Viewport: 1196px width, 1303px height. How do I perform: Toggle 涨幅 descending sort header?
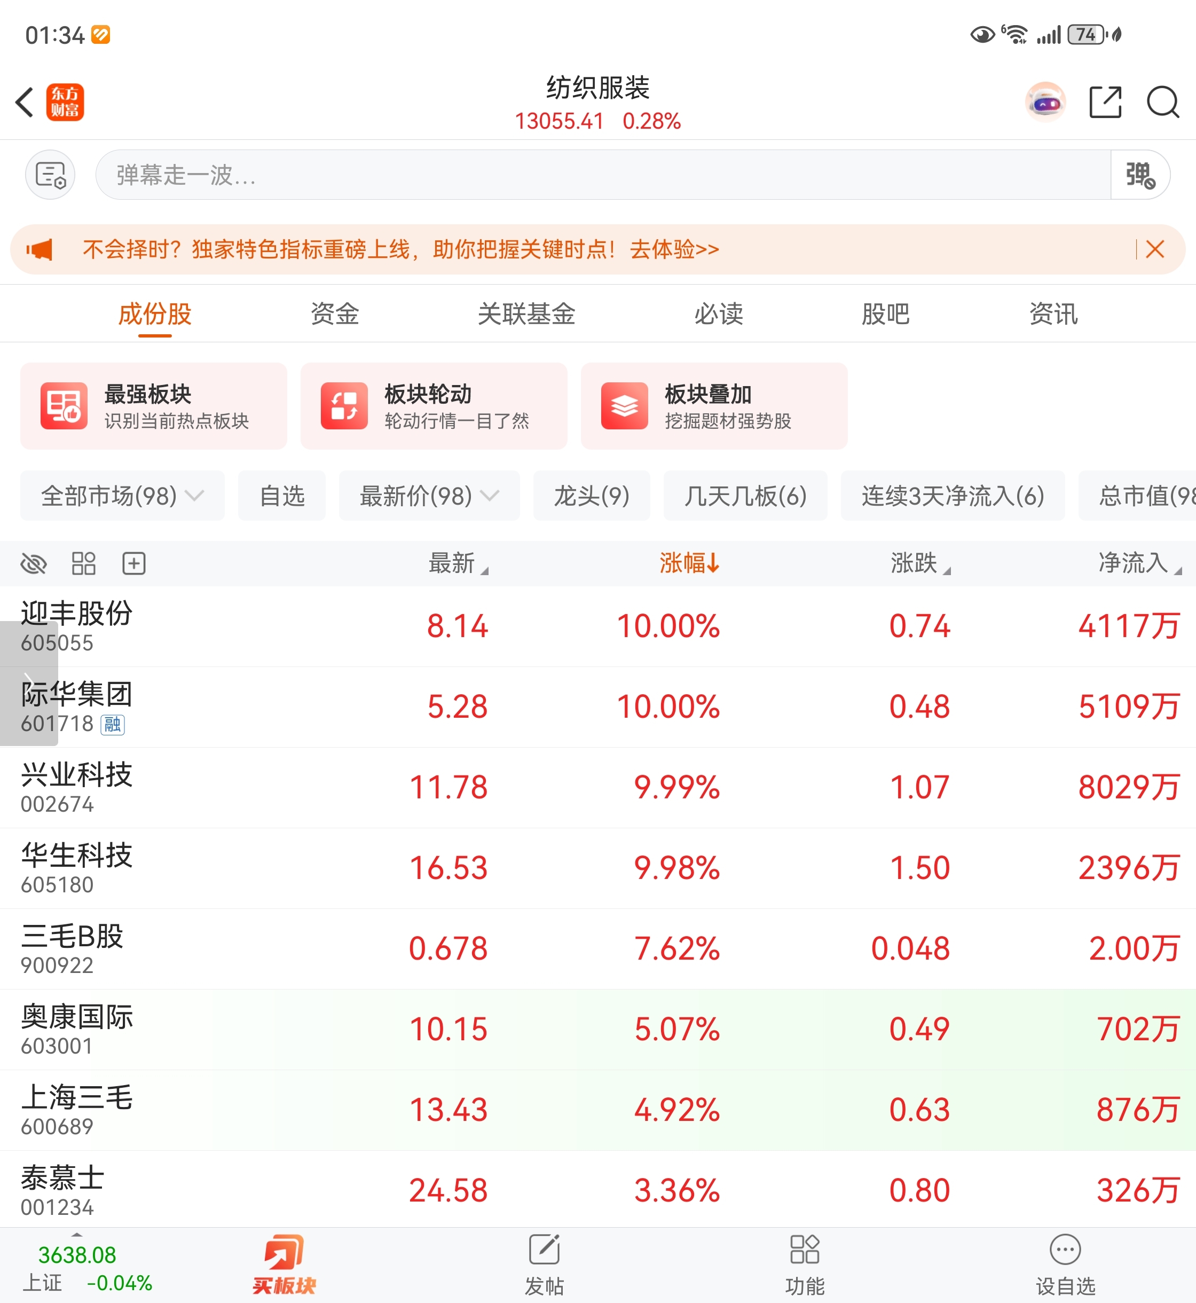689,563
